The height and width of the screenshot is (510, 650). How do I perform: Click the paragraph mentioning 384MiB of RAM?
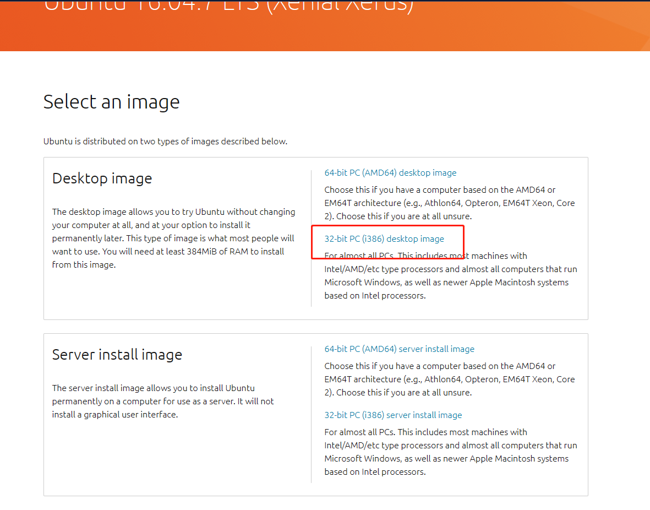[x=174, y=238]
